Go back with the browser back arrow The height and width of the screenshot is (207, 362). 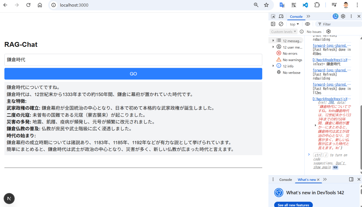pyautogui.click(x=5, y=5)
